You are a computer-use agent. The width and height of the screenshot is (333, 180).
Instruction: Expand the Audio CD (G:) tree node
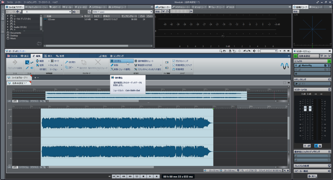point(8,27)
